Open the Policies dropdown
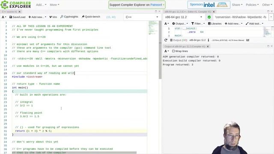274x154 pixels. pyautogui.click(x=252, y=5)
